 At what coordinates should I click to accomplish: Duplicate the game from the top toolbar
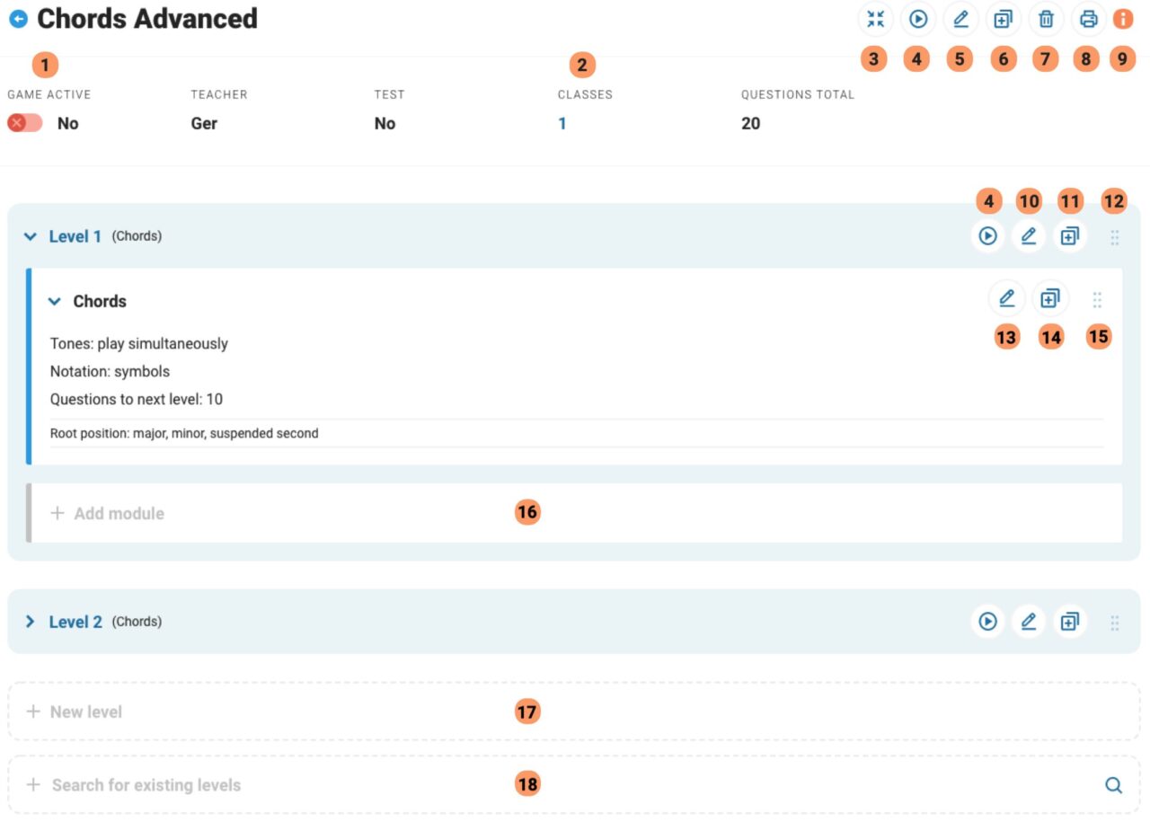1004,19
